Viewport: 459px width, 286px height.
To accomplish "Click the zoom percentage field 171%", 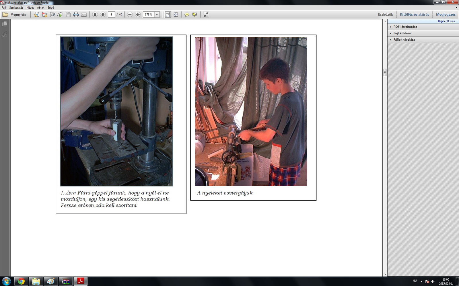I will [x=149, y=15].
